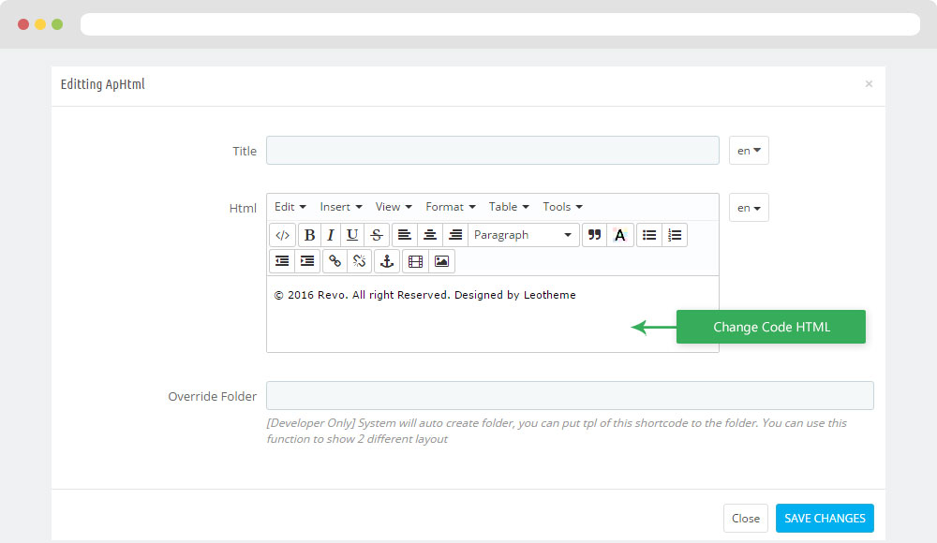Insert a link with the chain icon
The width and height of the screenshot is (937, 543).
pyautogui.click(x=335, y=261)
